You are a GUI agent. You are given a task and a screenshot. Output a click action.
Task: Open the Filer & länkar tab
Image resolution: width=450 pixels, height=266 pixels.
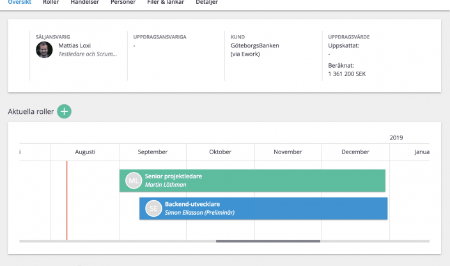coord(166,3)
